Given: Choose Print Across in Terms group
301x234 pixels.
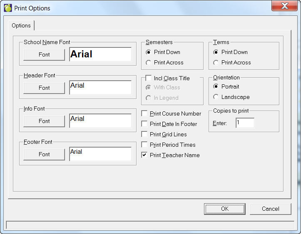Looking at the screenshot, I should click(x=216, y=63).
